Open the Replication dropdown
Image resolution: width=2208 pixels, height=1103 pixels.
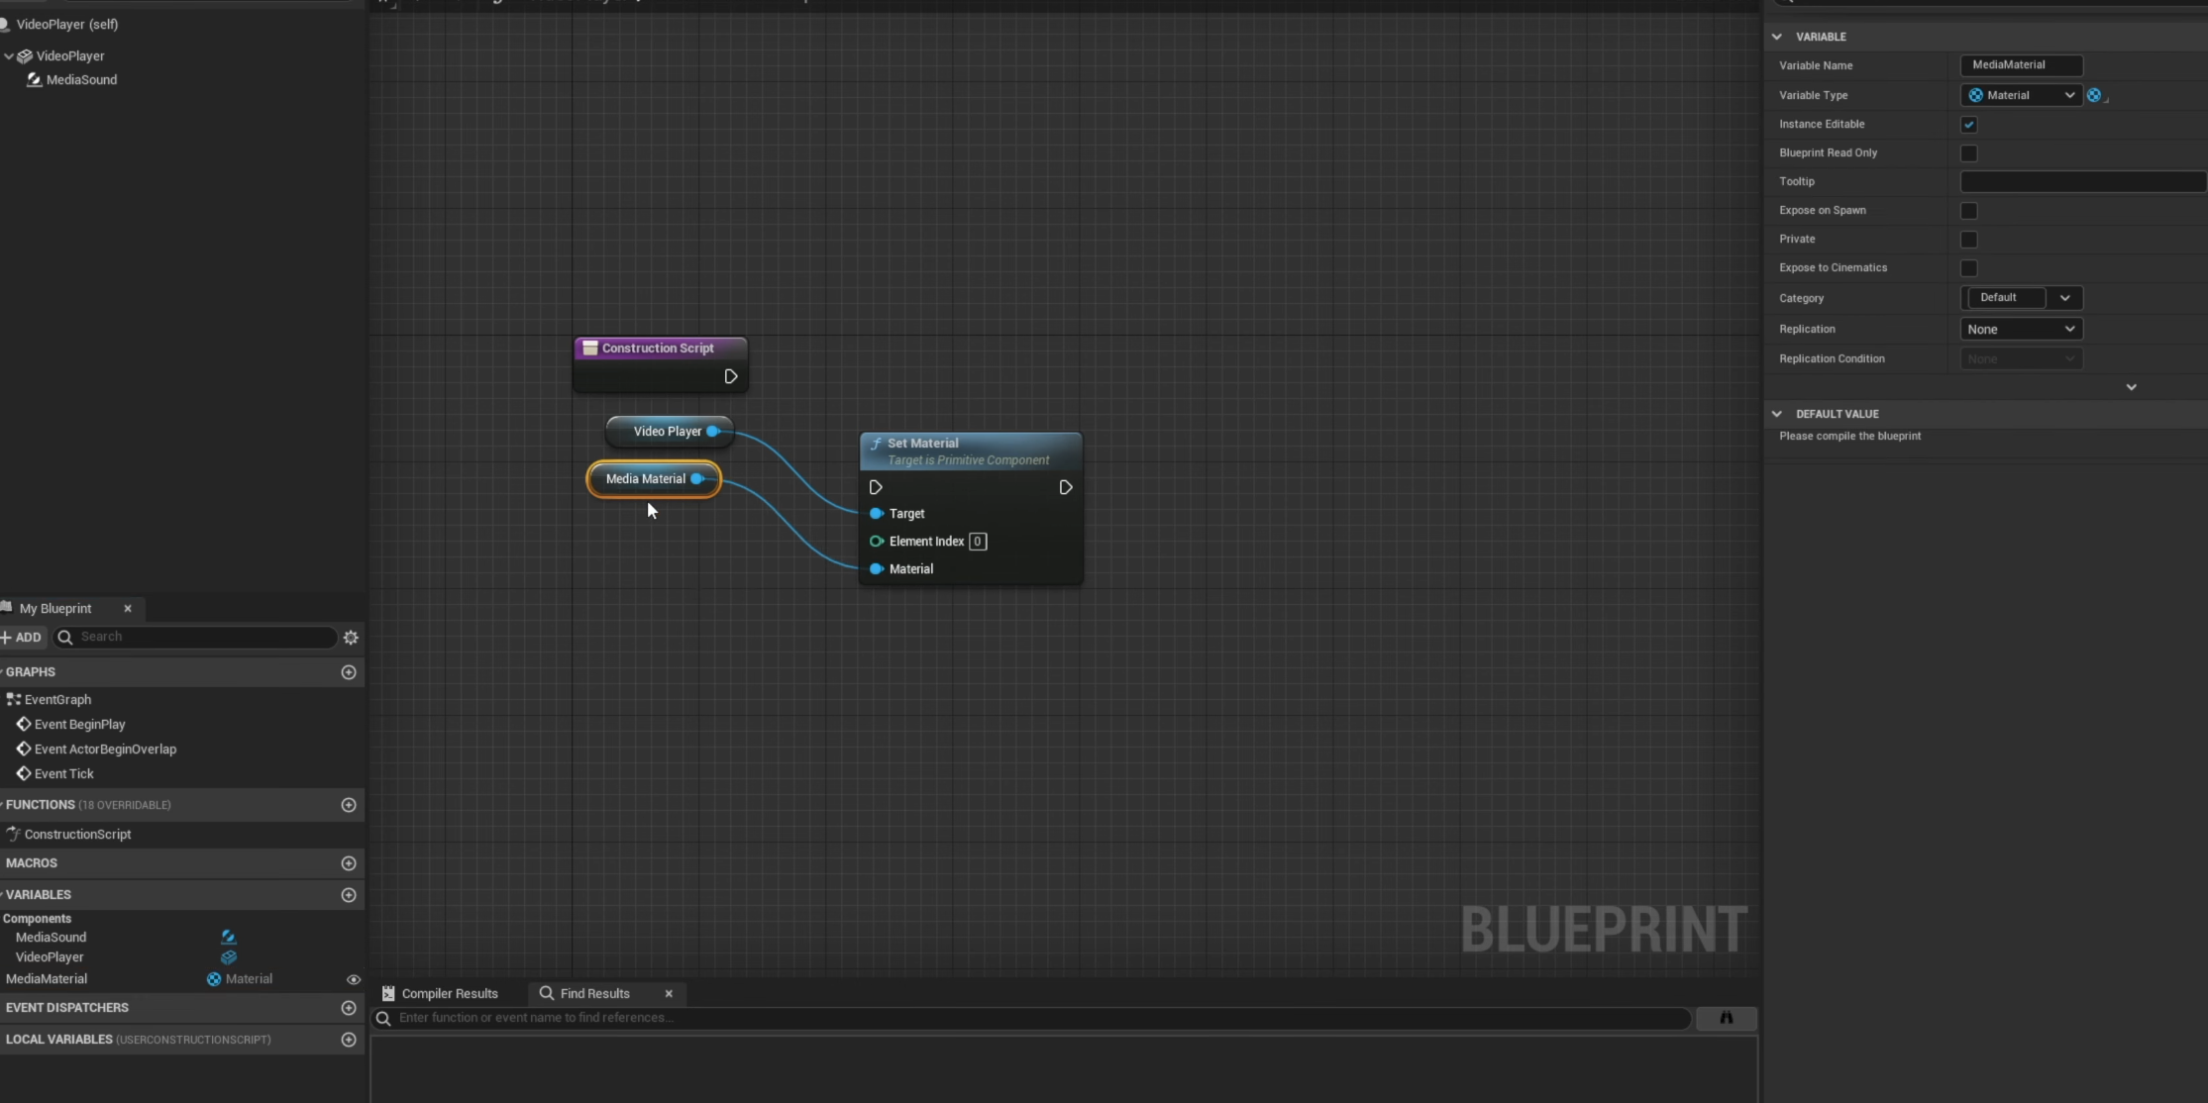coord(2020,329)
